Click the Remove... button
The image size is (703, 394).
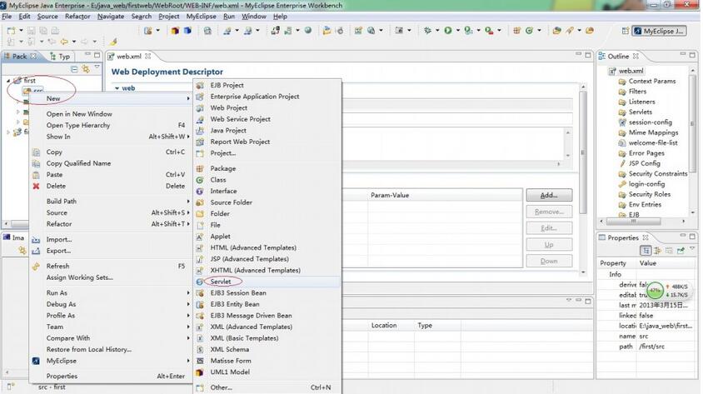(x=549, y=212)
